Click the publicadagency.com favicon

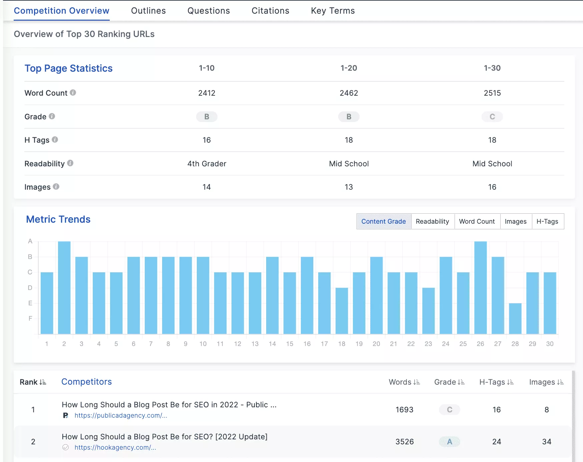point(66,415)
